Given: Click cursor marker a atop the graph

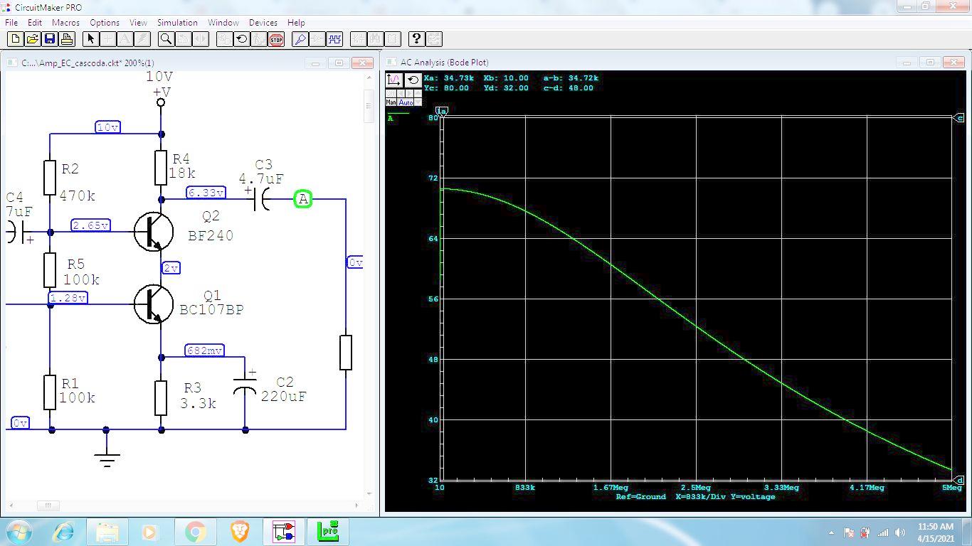Looking at the screenshot, I should pyautogui.click(x=442, y=112).
